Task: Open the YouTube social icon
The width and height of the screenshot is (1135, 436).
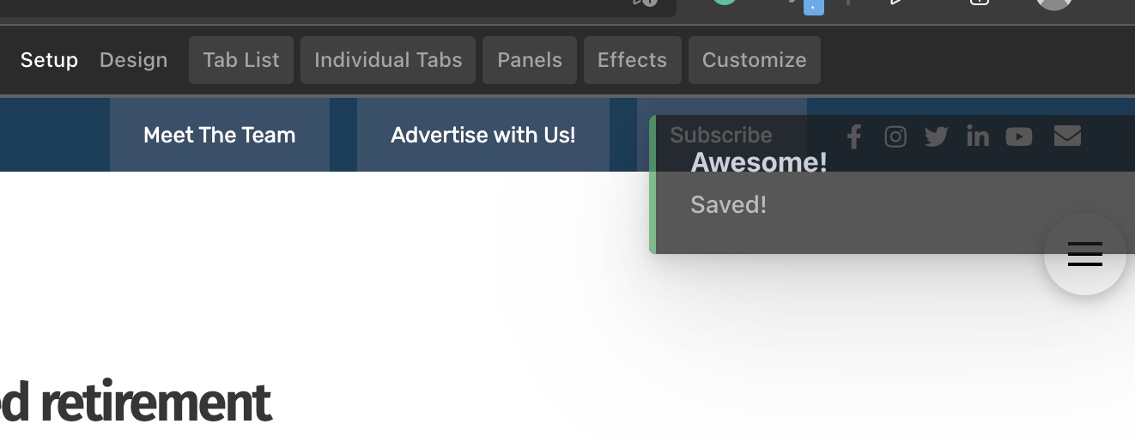Action: coord(1019,136)
